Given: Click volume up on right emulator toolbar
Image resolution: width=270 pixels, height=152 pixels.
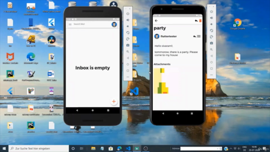Looking at the screenshot, I should coord(211,18).
